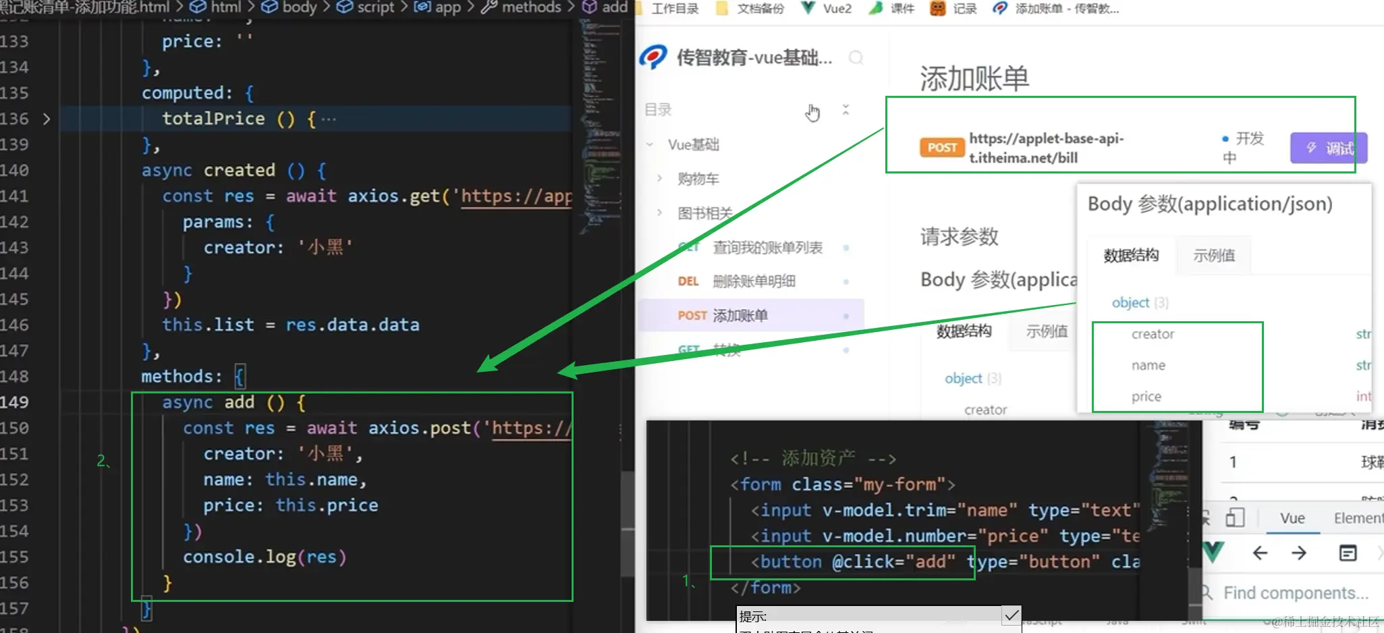The height and width of the screenshot is (633, 1384).
Task: Click line number 136 in the gutter
Action: pyautogui.click(x=15, y=119)
